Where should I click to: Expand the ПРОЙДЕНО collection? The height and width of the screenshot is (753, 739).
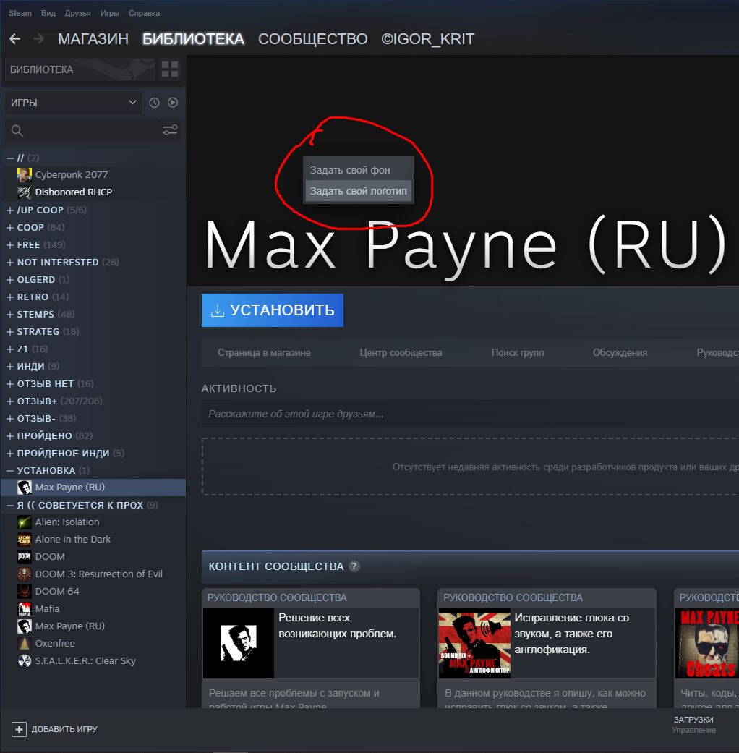pyautogui.click(x=9, y=436)
